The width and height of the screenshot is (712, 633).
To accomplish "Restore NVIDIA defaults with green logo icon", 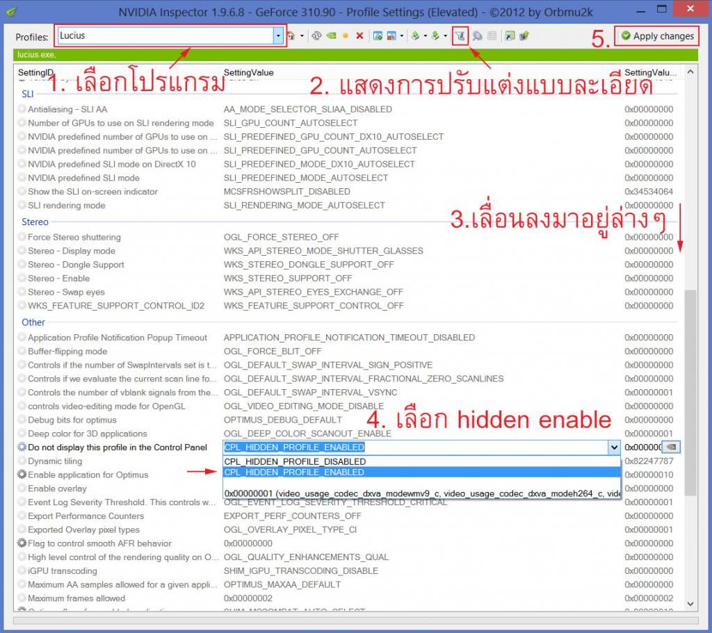I will pos(332,36).
